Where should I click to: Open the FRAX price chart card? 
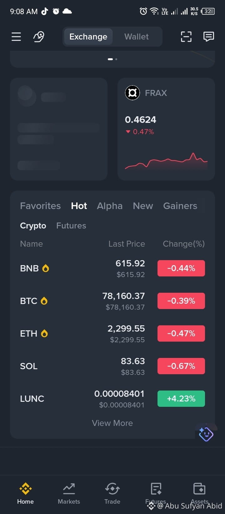(166, 129)
